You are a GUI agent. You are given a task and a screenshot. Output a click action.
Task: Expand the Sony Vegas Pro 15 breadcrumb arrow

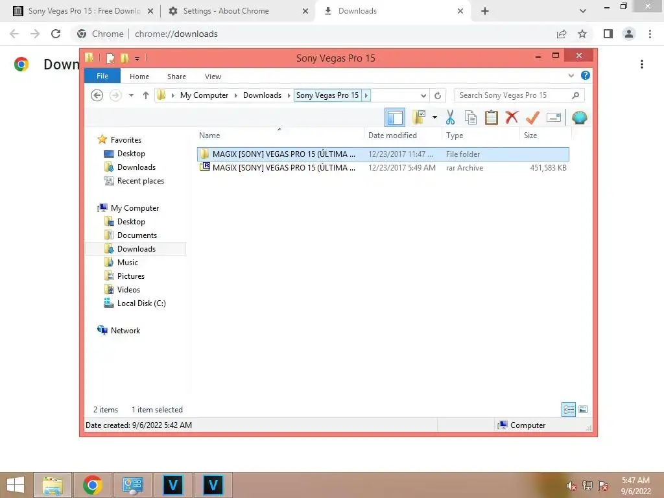[366, 95]
